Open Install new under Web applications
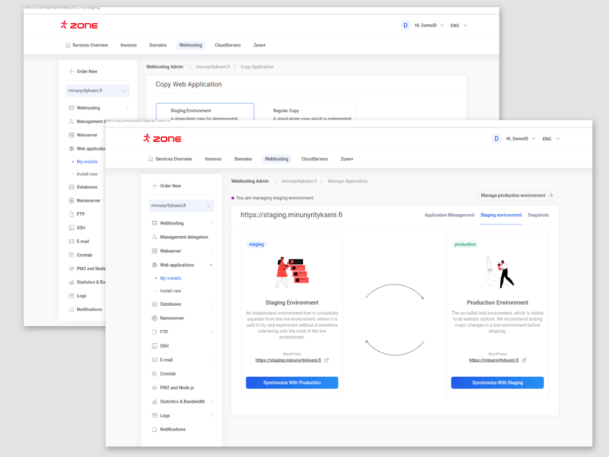The image size is (609, 457). click(x=170, y=291)
